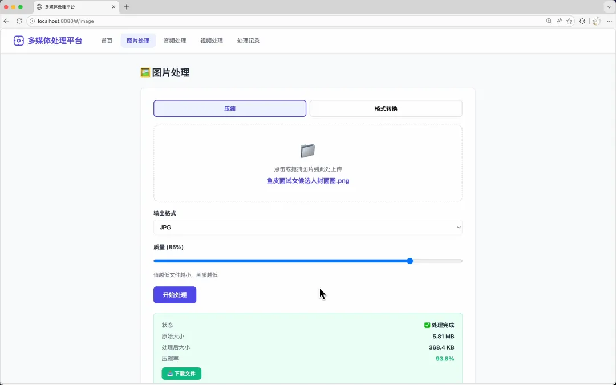Click the browser reload icon
Screen dimensions: 616x385
point(18,21)
